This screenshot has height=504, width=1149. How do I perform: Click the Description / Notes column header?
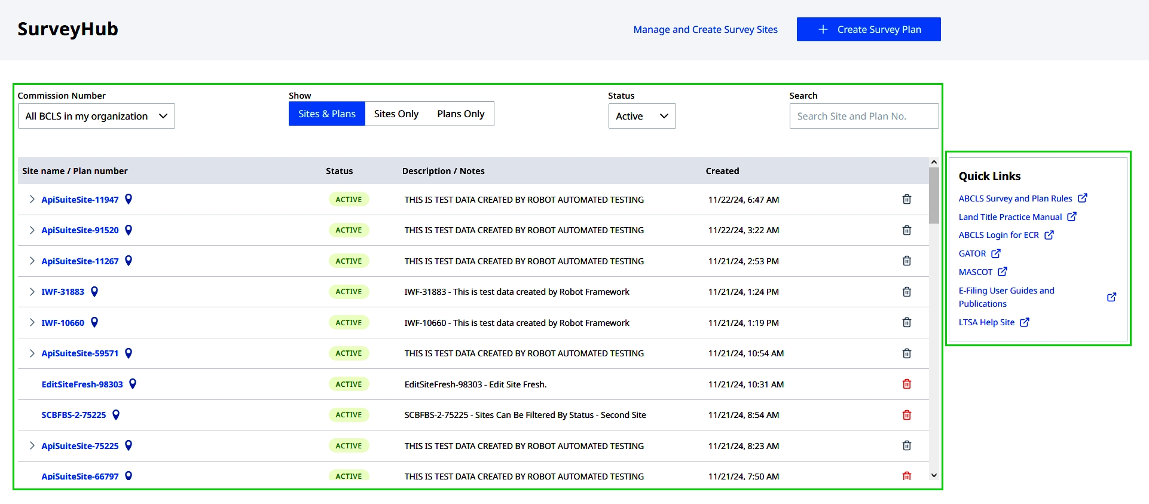coord(443,171)
